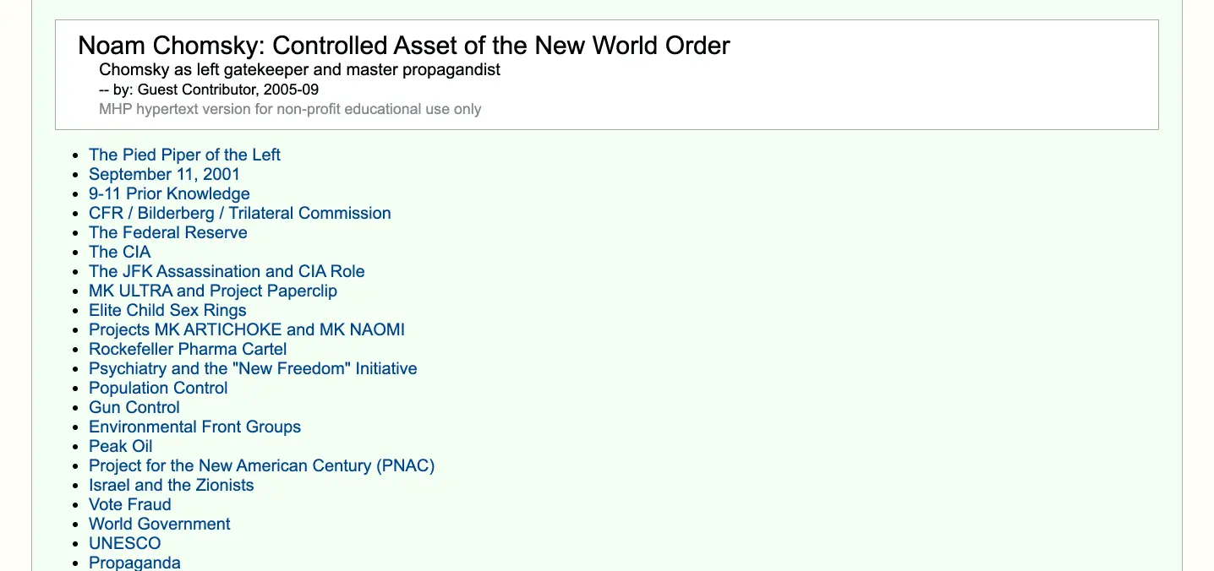The image size is (1214, 571).
Task: Select "The Federal Reserve" link
Action: [x=167, y=232]
